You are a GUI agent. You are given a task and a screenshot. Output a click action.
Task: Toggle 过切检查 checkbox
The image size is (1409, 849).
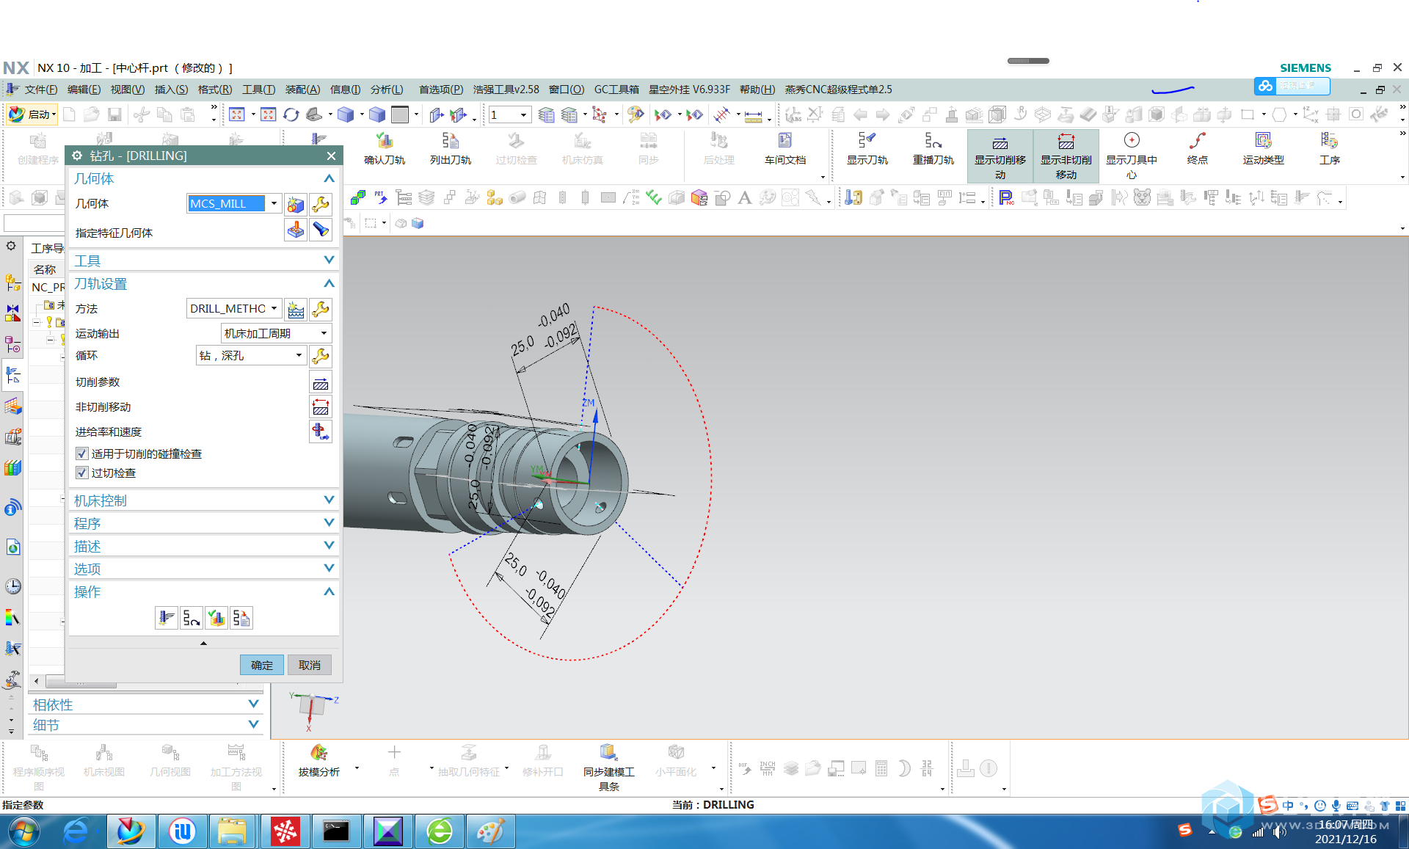point(82,473)
